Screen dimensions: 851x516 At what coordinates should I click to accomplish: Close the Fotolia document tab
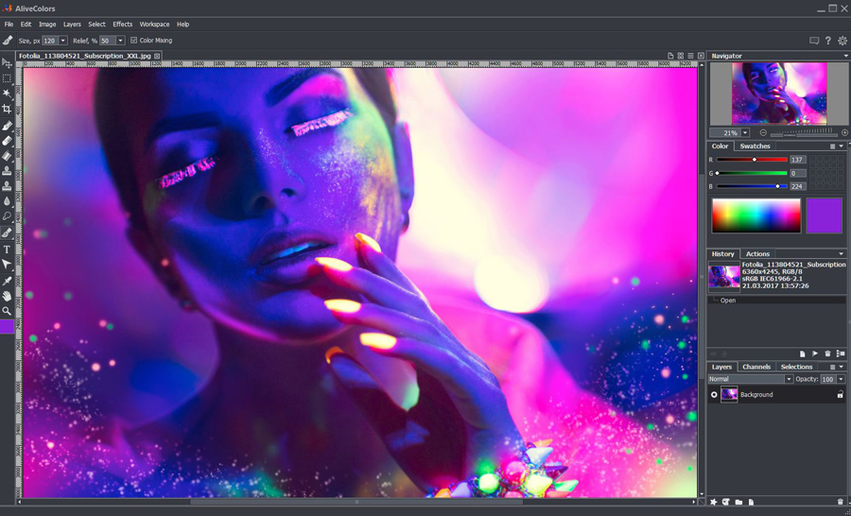point(157,56)
